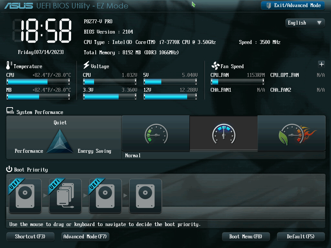Click the Speed : 3500 MHz text
Screen dimensions: 331x248
[260, 42]
